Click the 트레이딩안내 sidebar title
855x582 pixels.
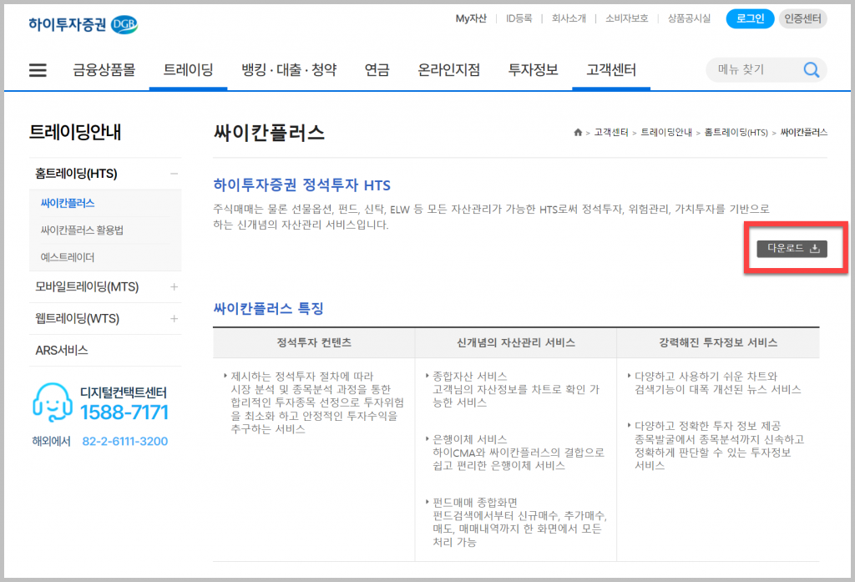[75, 132]
